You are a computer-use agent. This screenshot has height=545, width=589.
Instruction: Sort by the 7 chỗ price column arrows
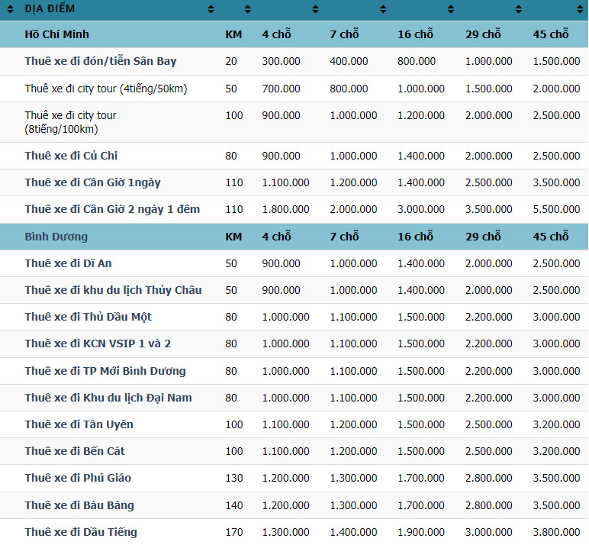383,9
